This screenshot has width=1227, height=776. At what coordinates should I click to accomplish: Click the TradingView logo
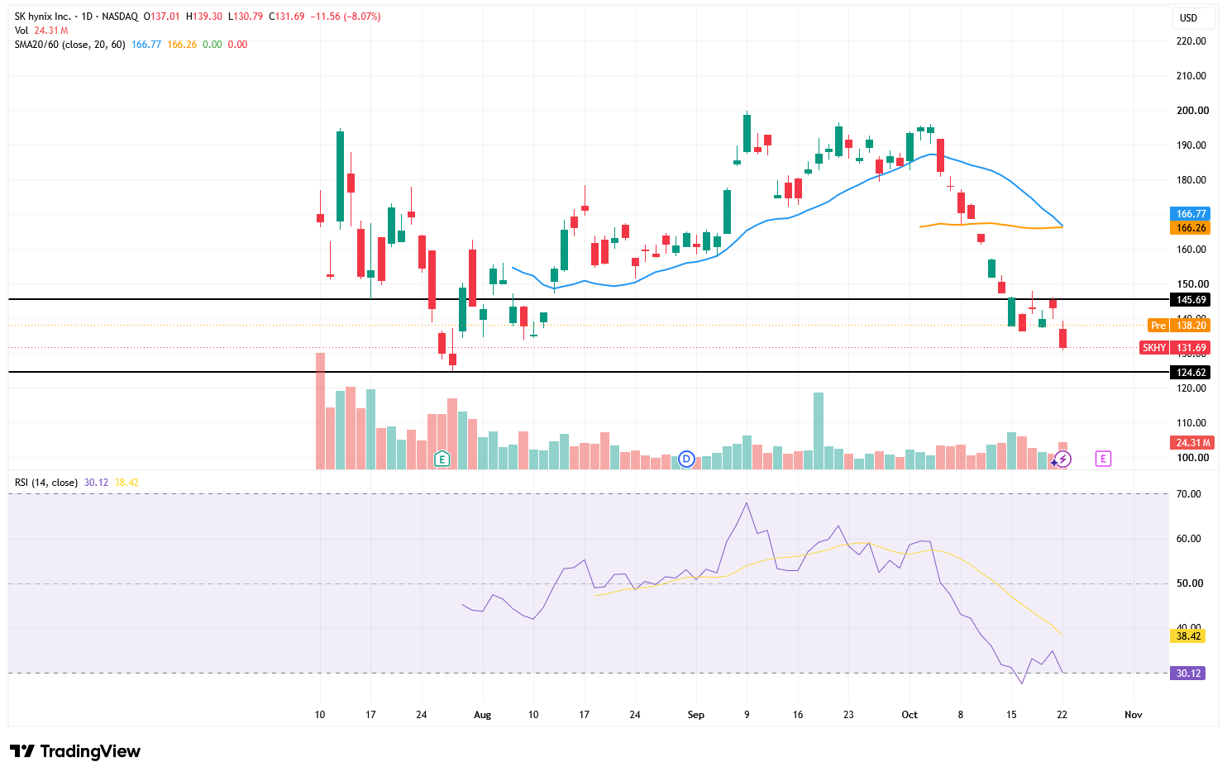tap(74, 751)
